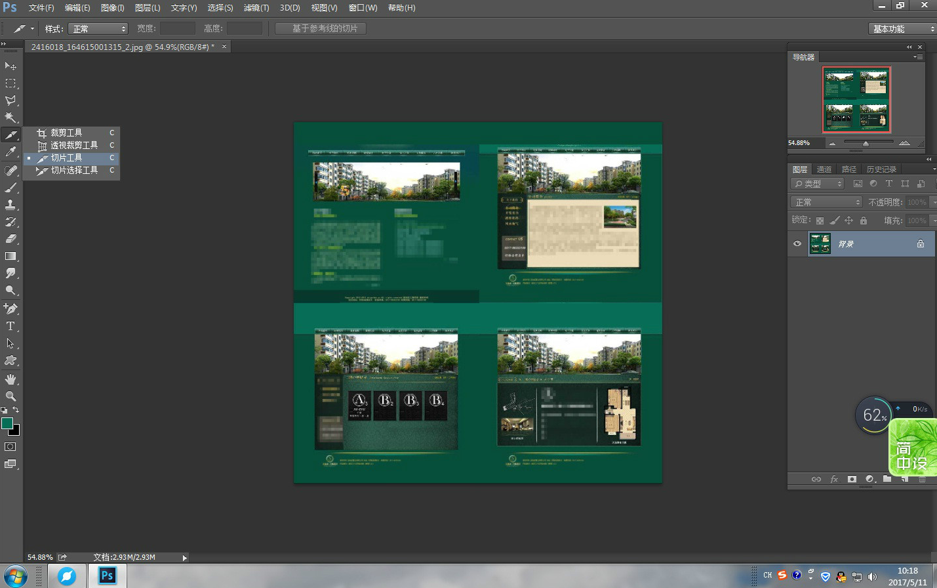
Task: Open the 填充 fill slider arrow
Action: (x=934, y=220)
